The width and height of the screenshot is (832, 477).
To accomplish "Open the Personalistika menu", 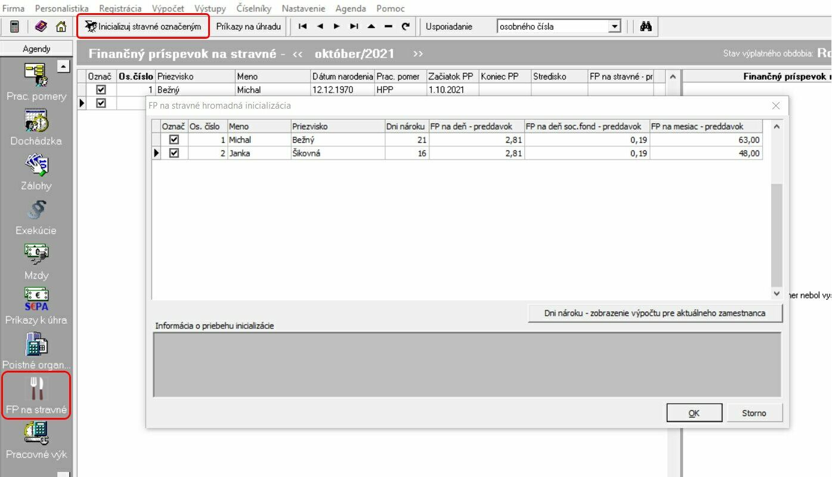I will click(61, 8).
